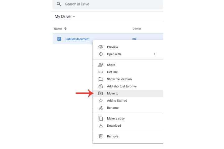
Task: Click the My Drive title
Action: 63,16
